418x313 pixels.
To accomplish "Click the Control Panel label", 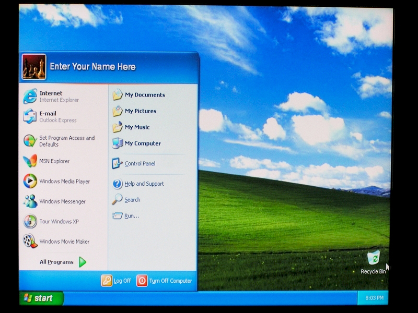I will point(140,163).
